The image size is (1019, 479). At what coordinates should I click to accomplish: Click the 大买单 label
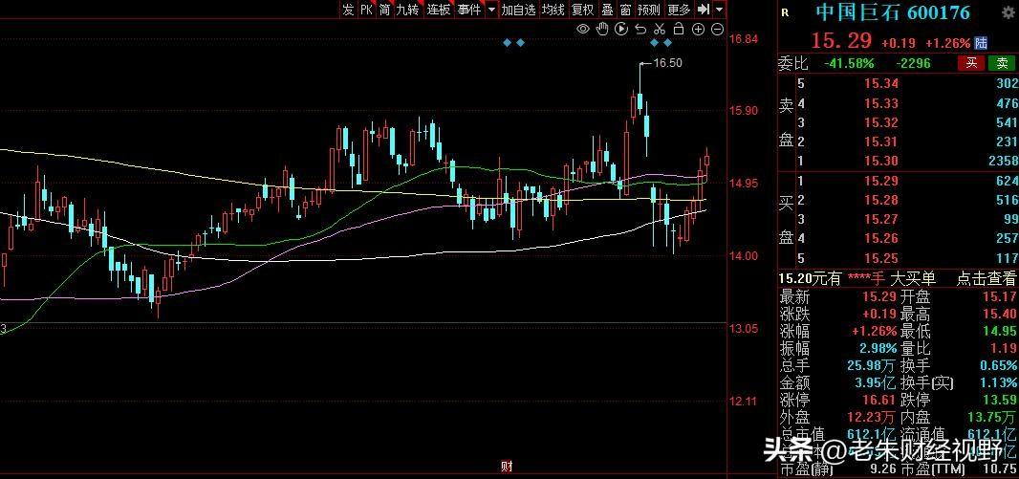(913, 279)
